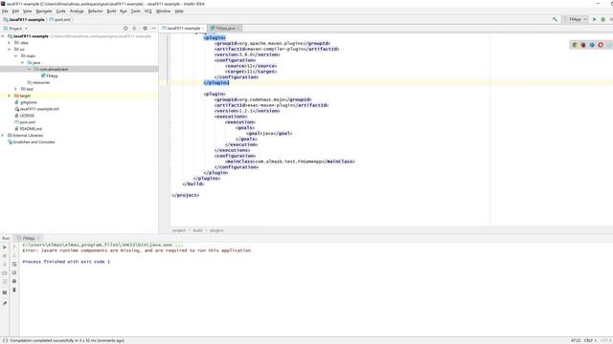The height and width of the screenshot is (344, 613).
Task: Collapse the JavaFX11-example project root
Action: 3,36
